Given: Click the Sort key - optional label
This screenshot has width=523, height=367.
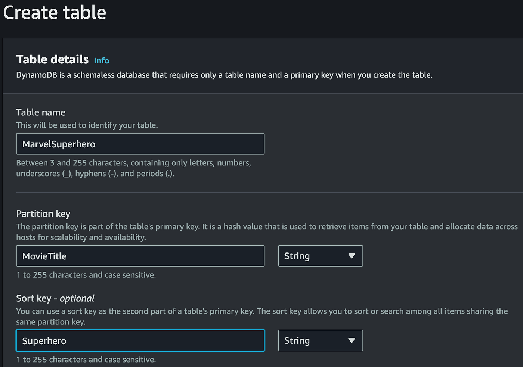Looking at the screenshot, I should [x=55, y=298].
